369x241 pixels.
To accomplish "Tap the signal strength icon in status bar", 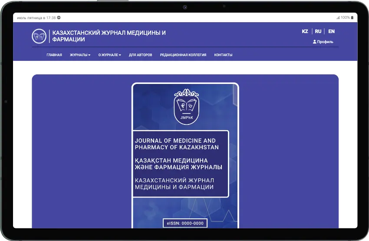I will coord(338,18).
